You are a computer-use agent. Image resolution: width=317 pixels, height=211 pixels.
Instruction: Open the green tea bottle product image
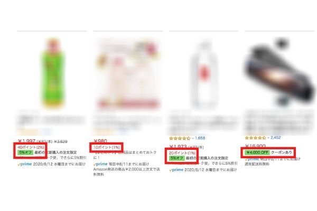(x=53, y=73)
